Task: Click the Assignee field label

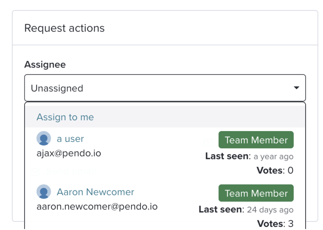Action: click(45, 65)
